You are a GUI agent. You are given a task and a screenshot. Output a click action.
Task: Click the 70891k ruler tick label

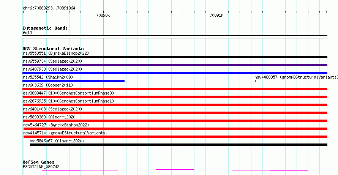click(x=216, y=15)
